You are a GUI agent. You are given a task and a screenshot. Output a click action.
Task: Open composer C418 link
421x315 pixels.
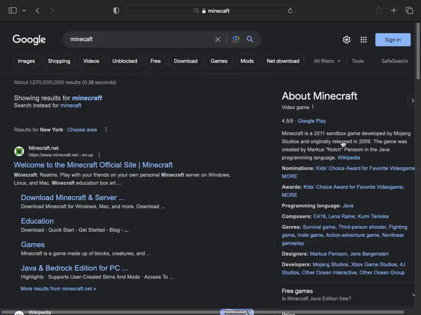point(319,217)
